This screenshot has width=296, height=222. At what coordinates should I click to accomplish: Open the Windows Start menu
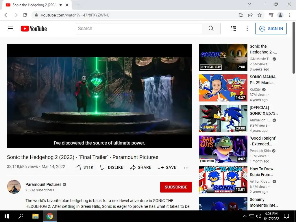coord(7,216)
